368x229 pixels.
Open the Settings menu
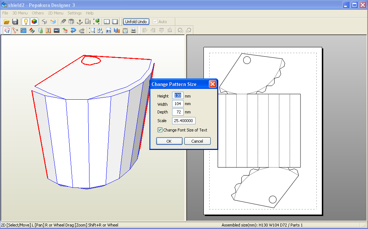click(x=74, y=13)
